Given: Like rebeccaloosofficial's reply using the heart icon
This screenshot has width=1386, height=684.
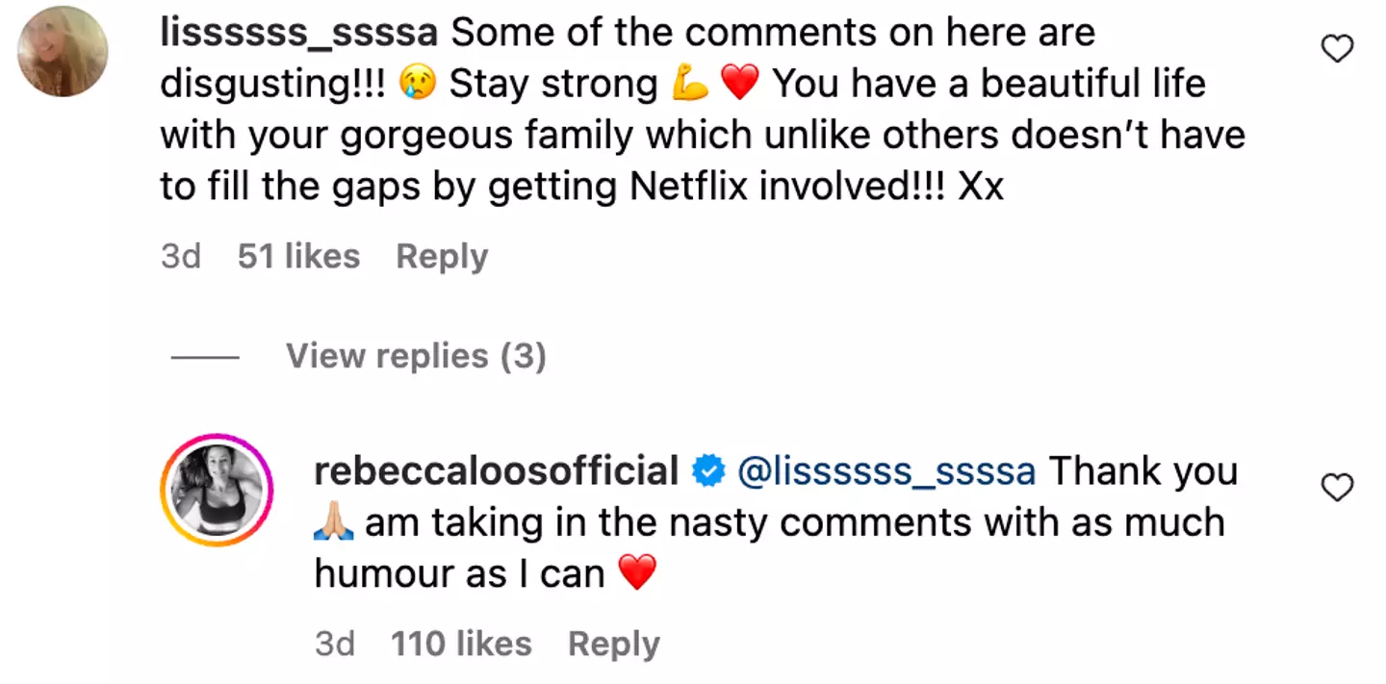Looking at the screenshot, I should [x=1337, y=488].
